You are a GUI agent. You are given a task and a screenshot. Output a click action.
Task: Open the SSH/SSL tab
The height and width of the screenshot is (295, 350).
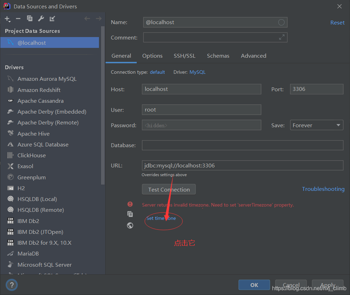(185, 56)
